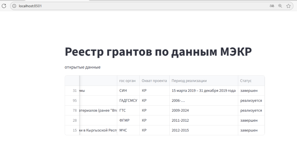297x141 pixels.
Task: Open the site information icon
Action: [14, 6]
